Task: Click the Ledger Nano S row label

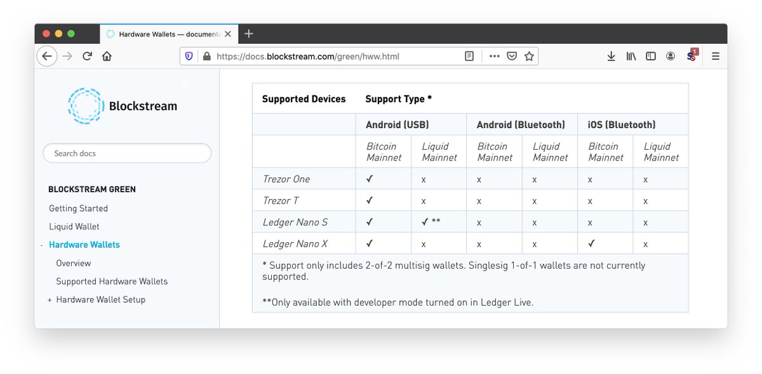Action: coord(295,222)
